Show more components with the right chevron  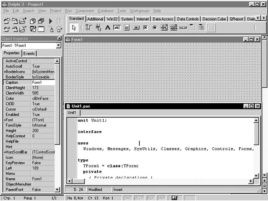255,28
